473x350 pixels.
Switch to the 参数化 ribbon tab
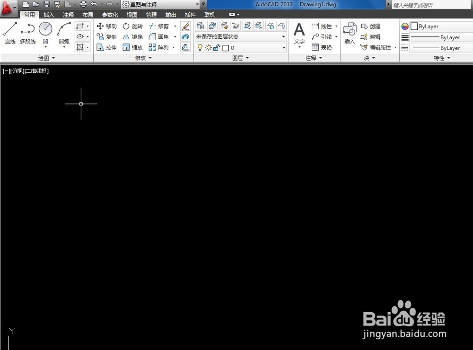coord(110,15)
